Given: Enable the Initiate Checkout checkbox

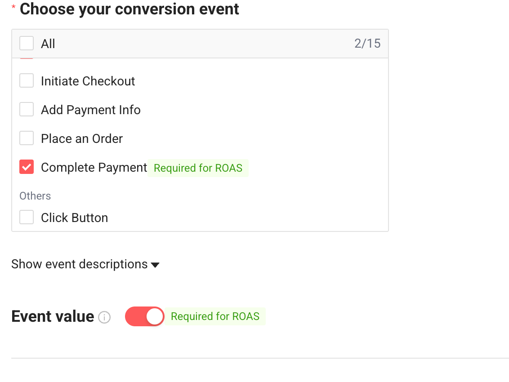Looking at the screenshot, I should click(27, 81).
